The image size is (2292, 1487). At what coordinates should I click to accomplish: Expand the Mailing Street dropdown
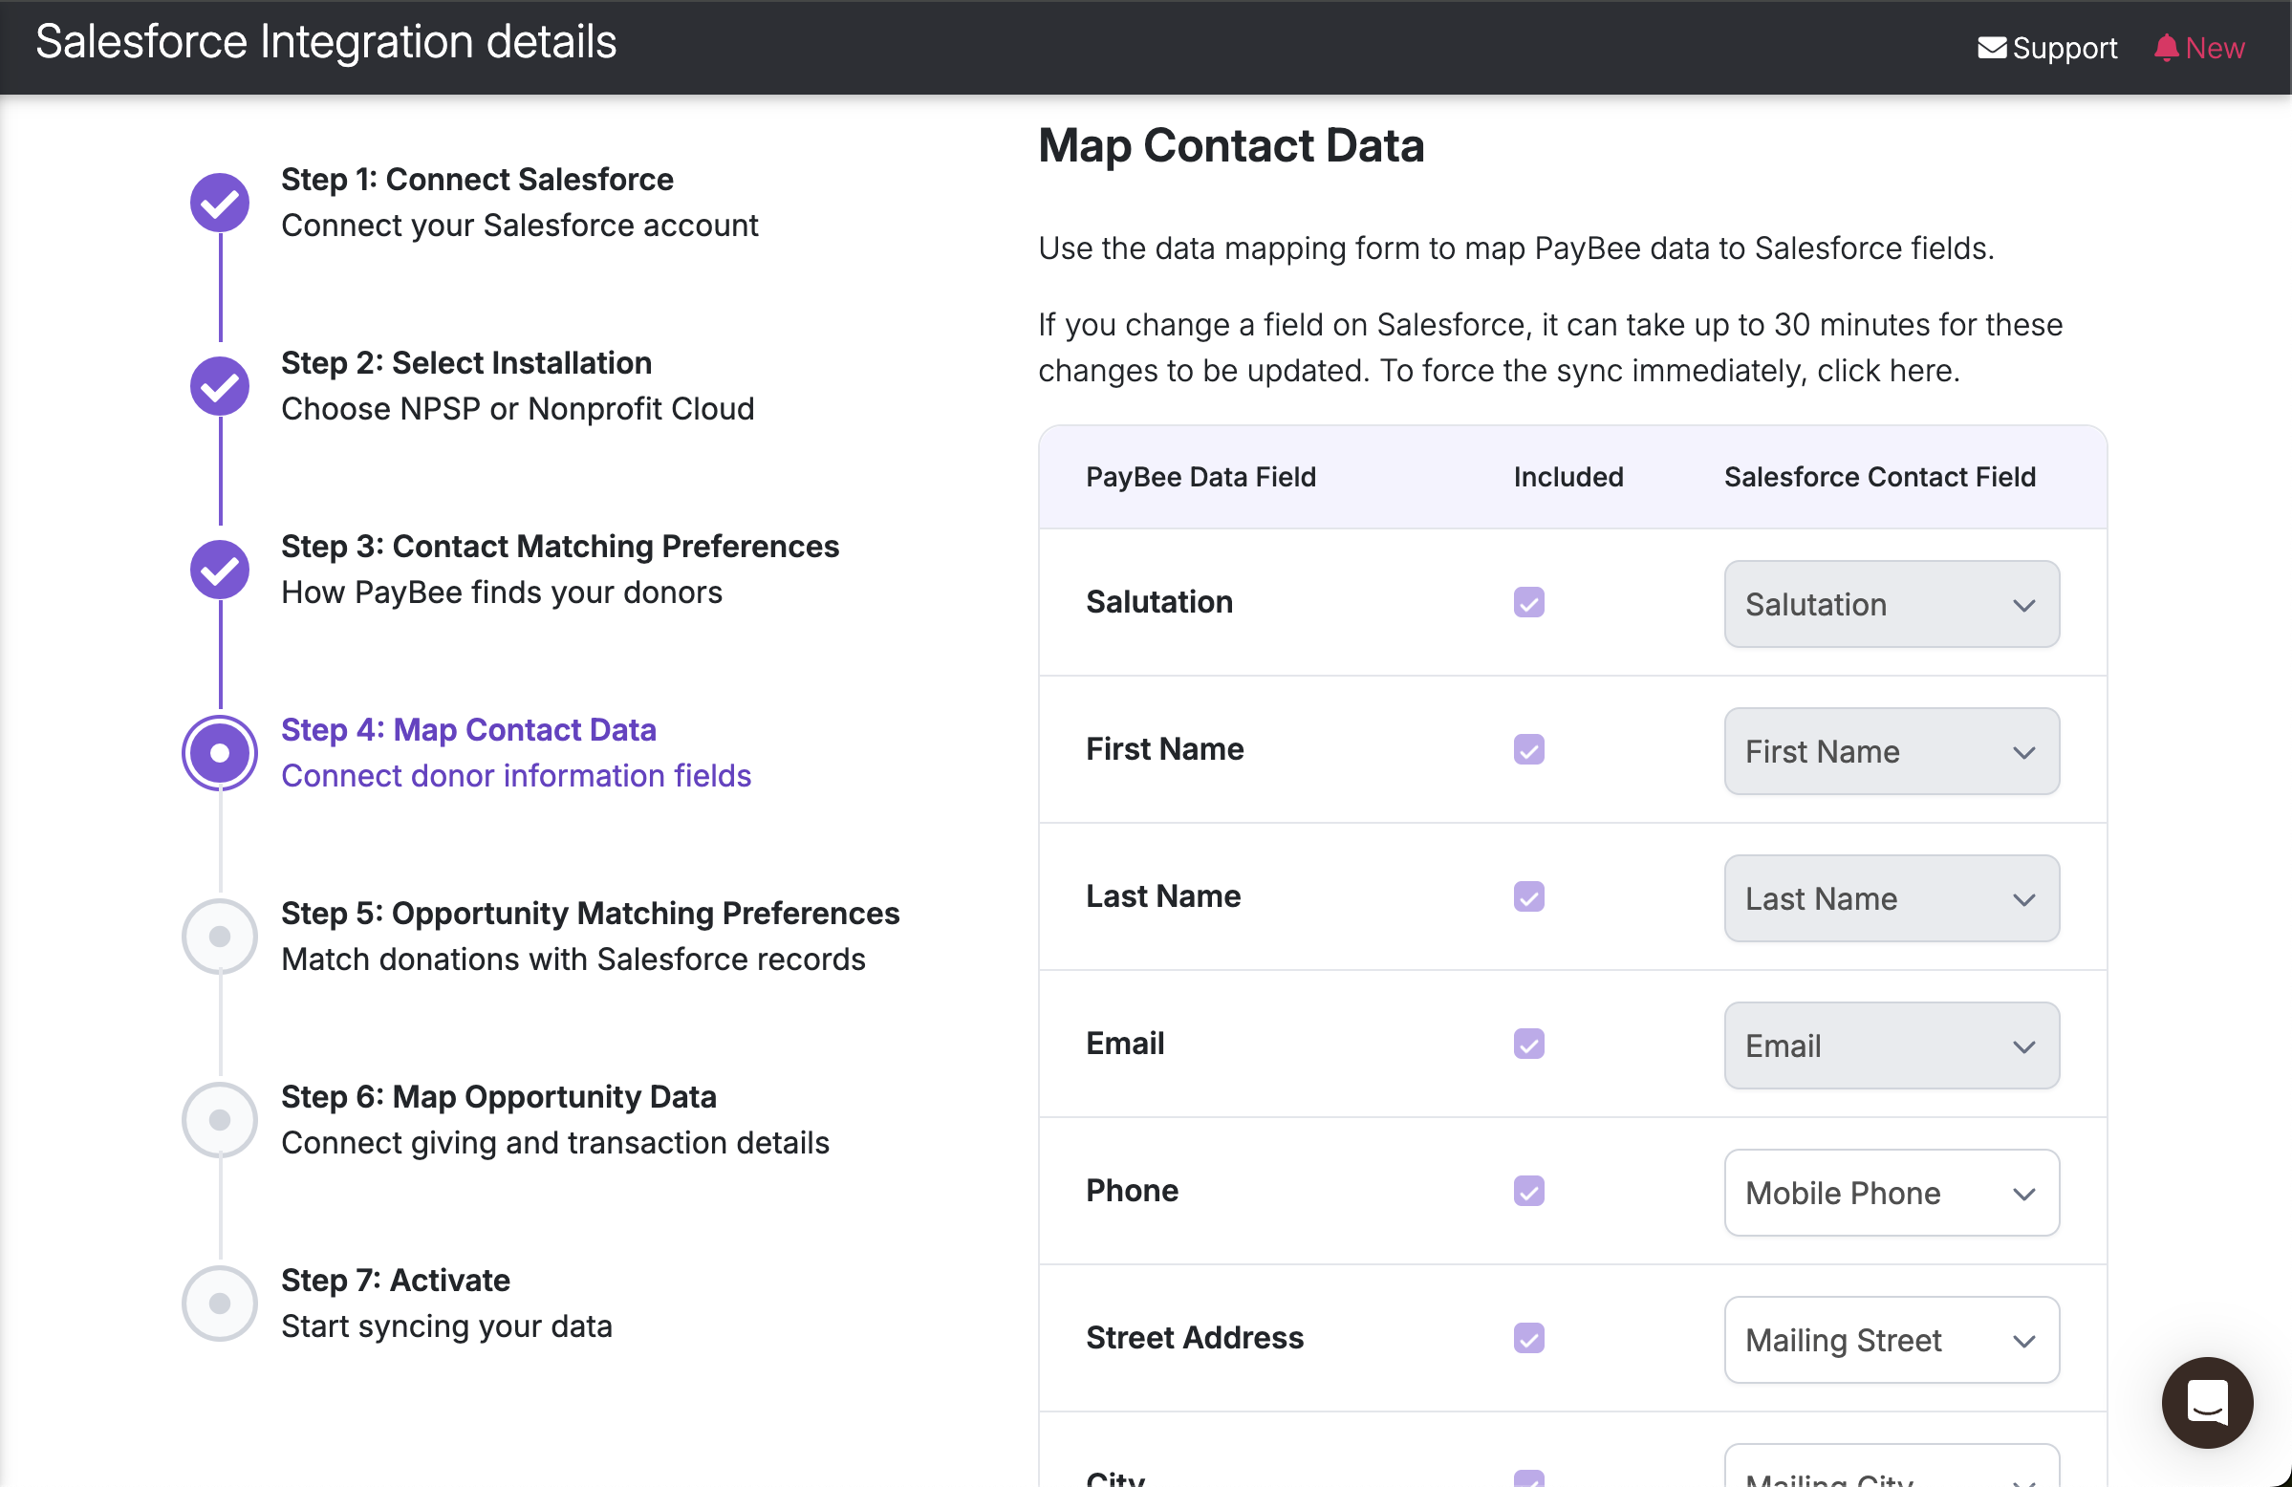(x=1891, y=1341)
